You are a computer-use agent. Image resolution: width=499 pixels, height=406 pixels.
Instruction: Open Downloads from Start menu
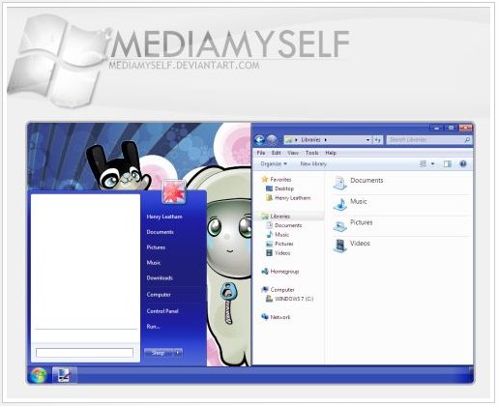click(160, 277)
